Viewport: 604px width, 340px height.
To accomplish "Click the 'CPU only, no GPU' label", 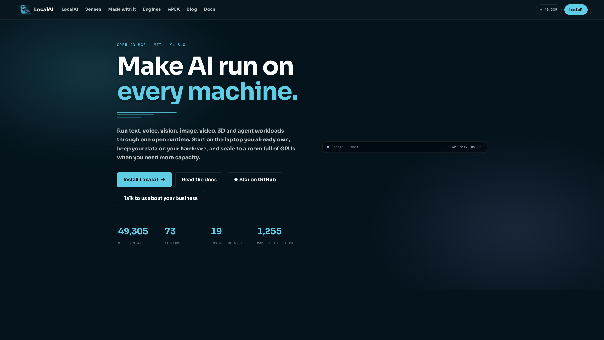I will pyautogui.click(x=467, y=147).
